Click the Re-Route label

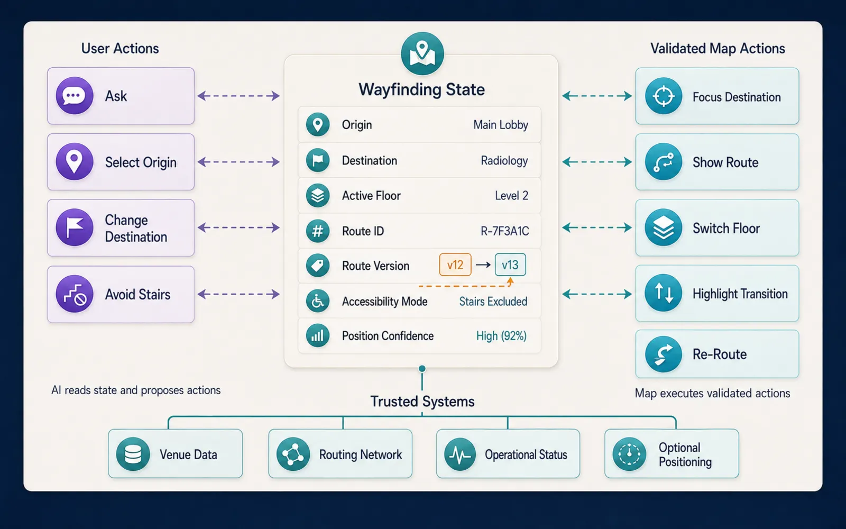720,354
